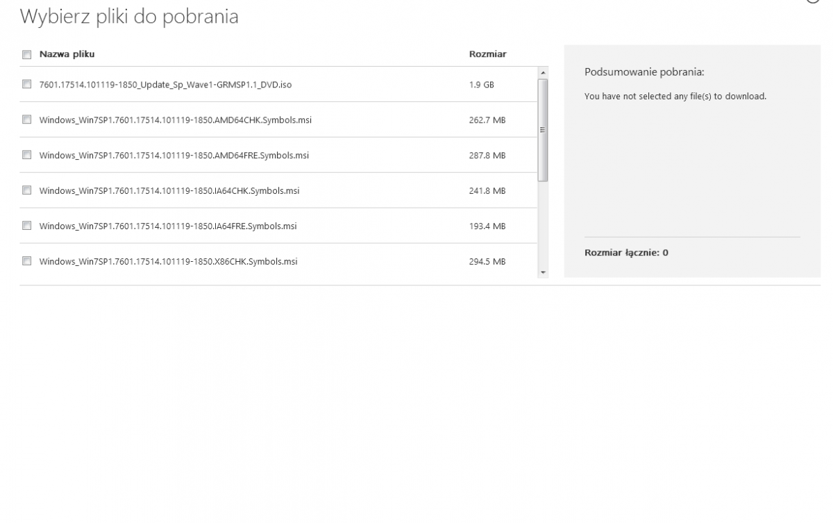This screenshot has height=523, width=833.
Task: Click the scrollbar up arrow in file list
Action: (x=543, y=72)
